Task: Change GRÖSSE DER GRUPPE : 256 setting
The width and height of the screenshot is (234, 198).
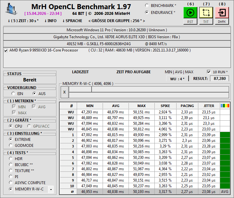Action: pos(117,21)
